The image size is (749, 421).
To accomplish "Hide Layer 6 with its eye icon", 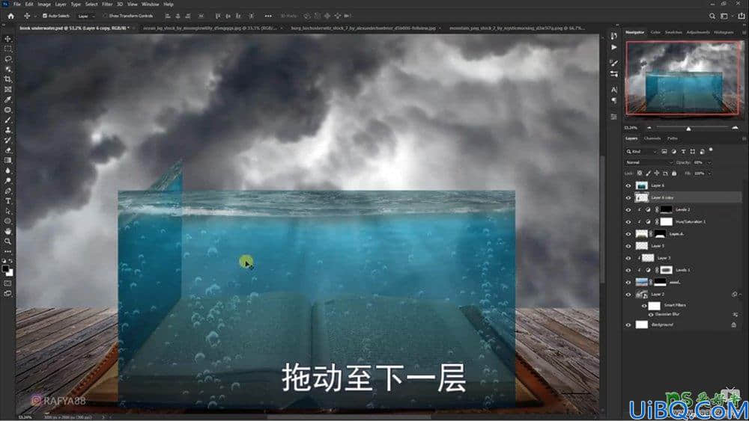I will point(628,185).
